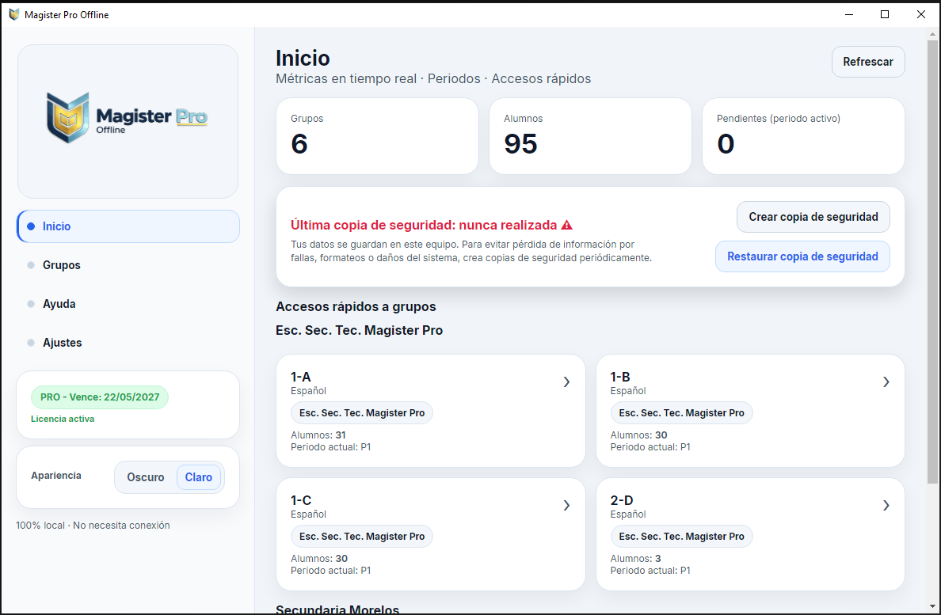
Task: Open the Ajustes section
Action: point(128,343)
